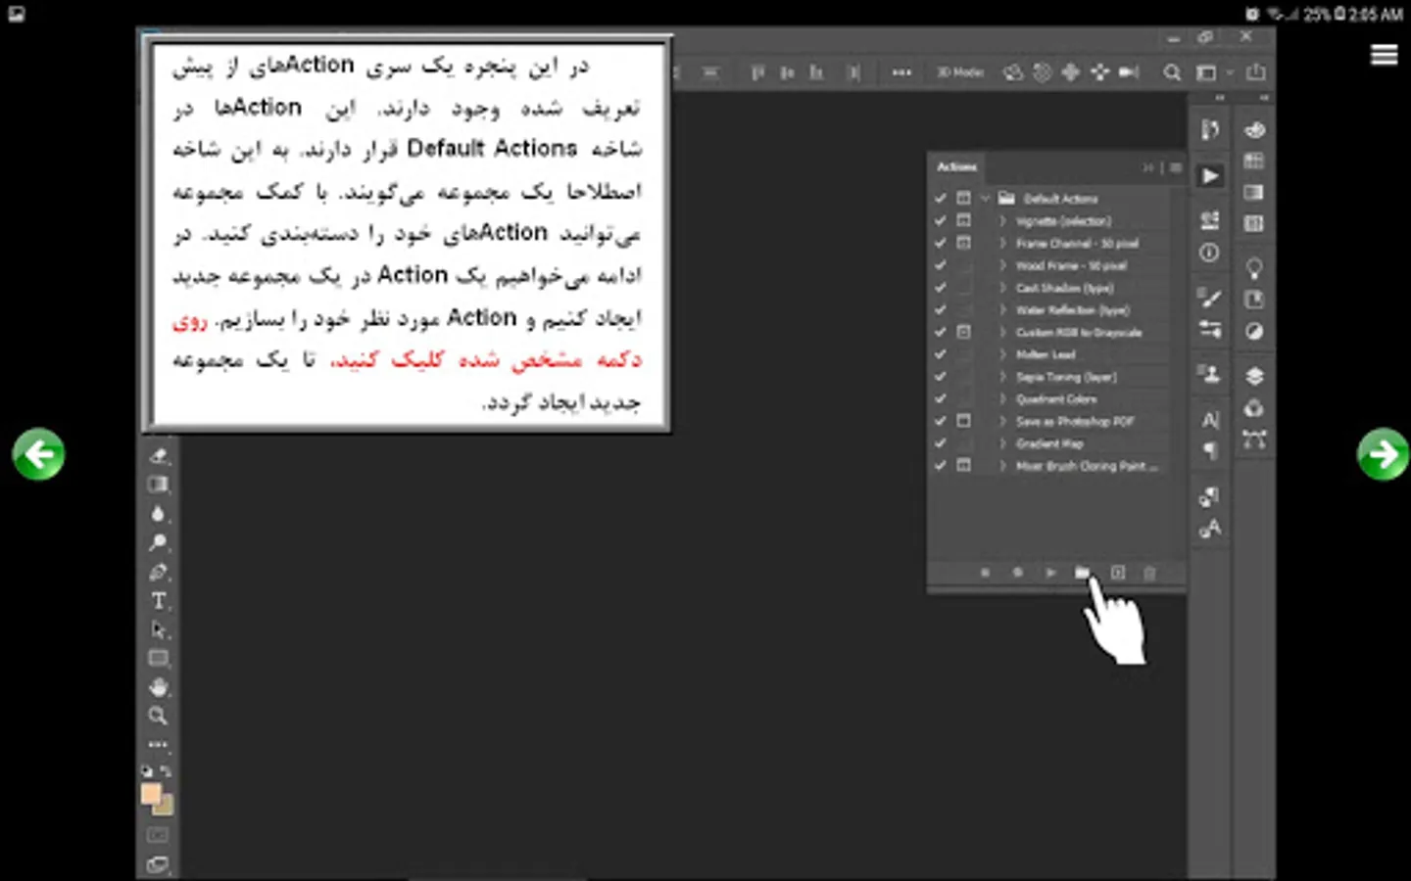1411x881 pixels.
Task: Open the Paths panel icon
Action: 1254,440
